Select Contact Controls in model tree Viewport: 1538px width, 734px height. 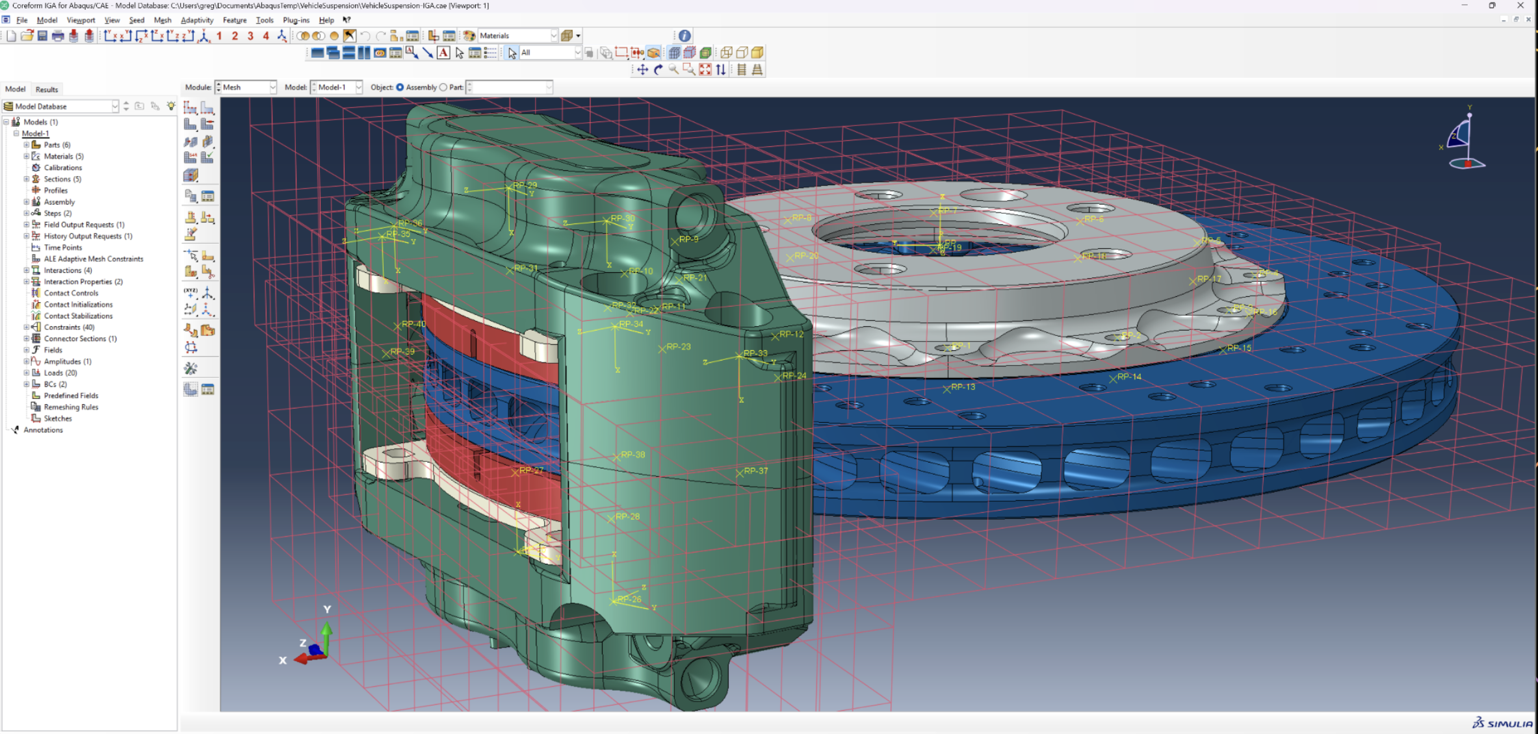[71, 293]
